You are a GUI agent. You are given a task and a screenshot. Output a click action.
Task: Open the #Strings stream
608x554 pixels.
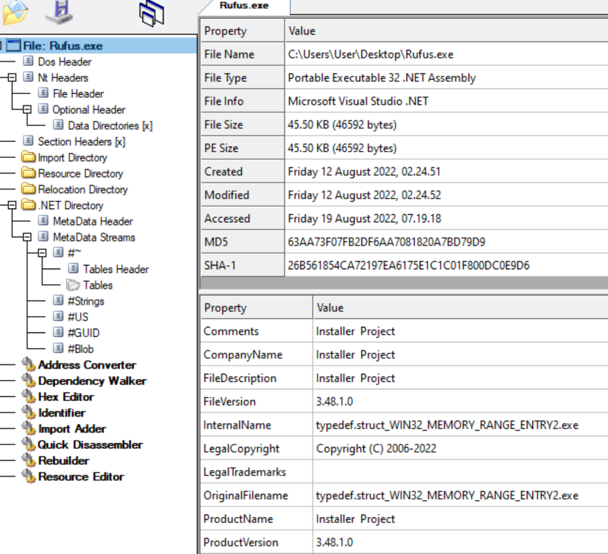click(86, 301)
